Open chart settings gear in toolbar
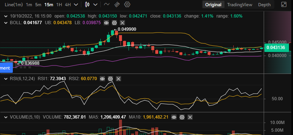Image resolution: width=293 pixels, height=135 pixels. [127, 4]
